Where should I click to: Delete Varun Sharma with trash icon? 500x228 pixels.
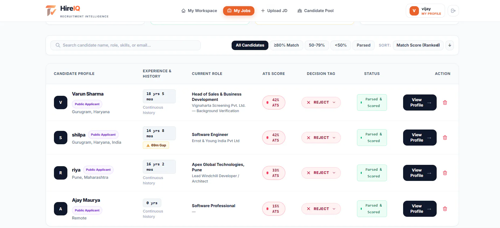pyautogui.click(x=445, y=102)
